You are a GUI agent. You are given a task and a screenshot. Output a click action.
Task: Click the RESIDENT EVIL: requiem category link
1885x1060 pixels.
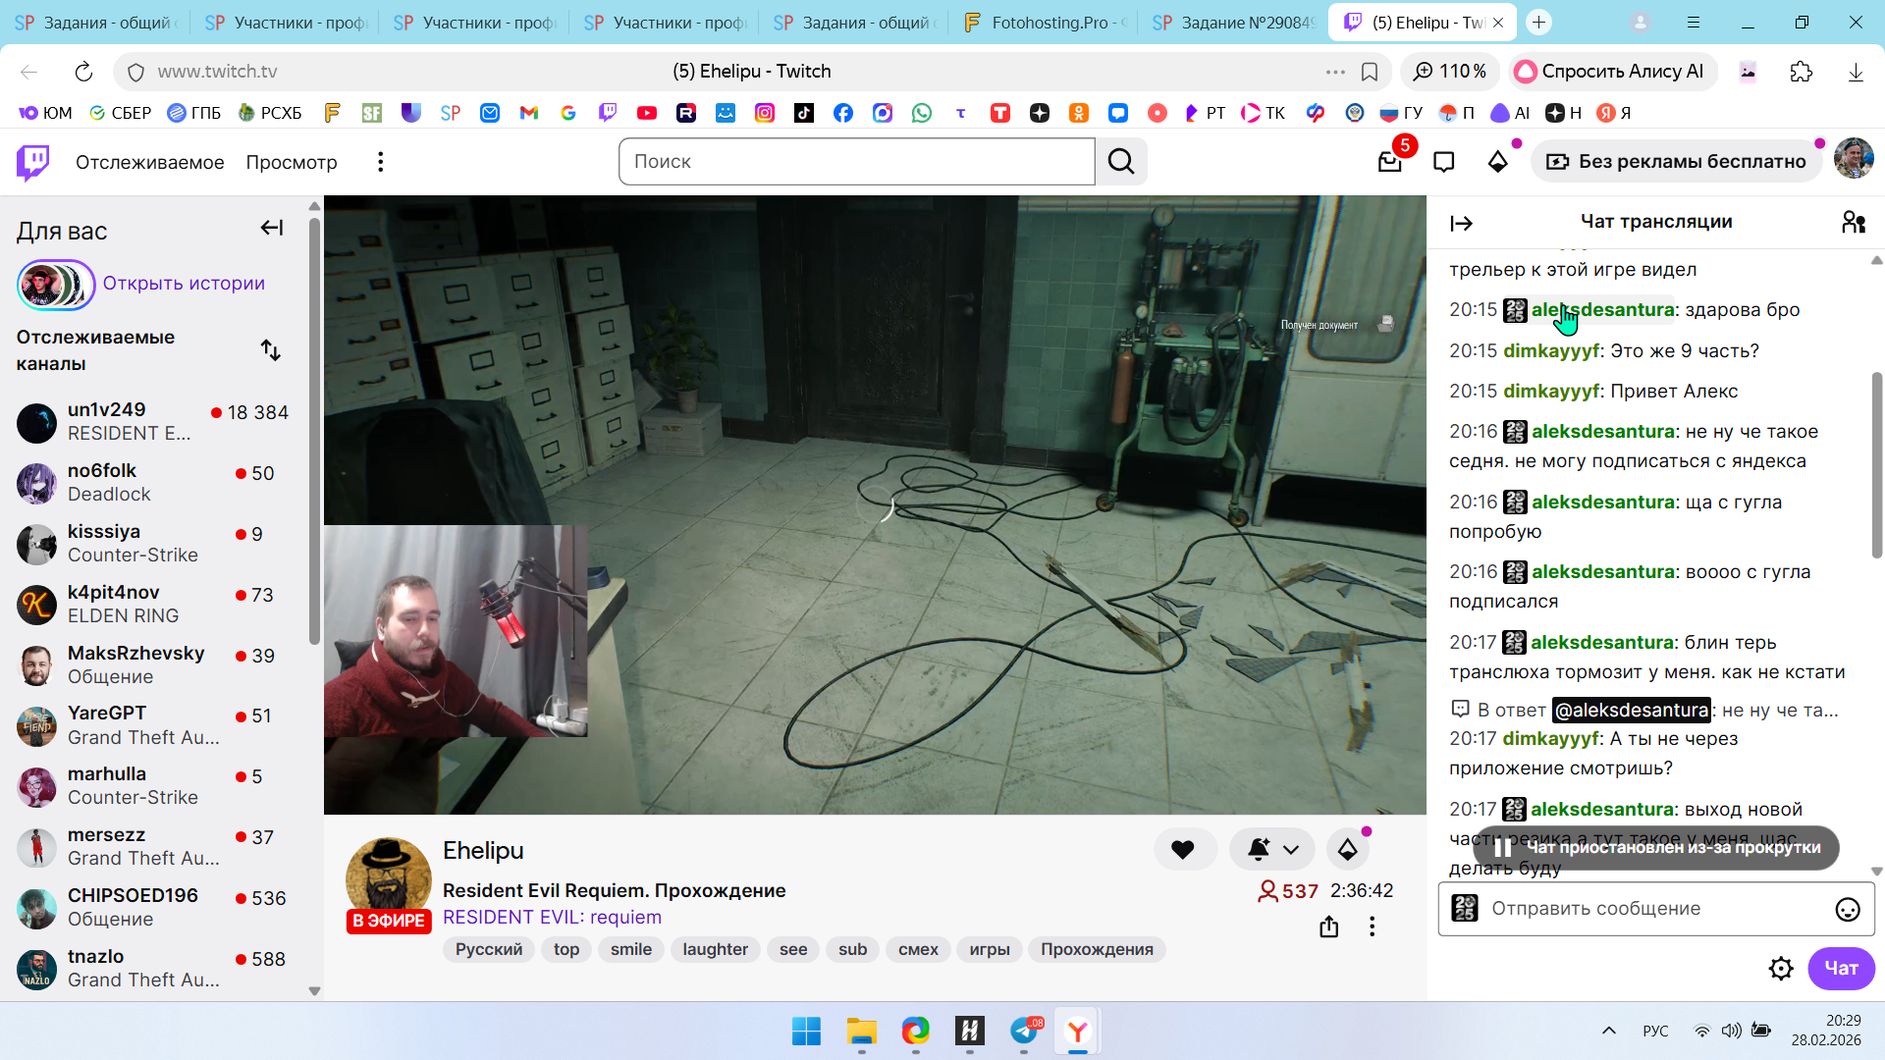552,917
